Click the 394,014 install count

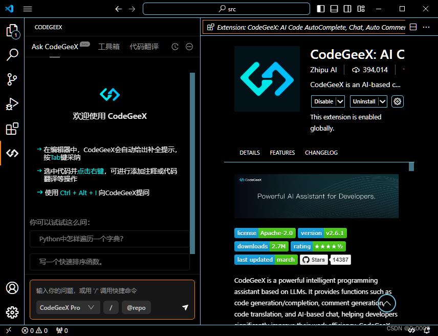tap(369, 70)
